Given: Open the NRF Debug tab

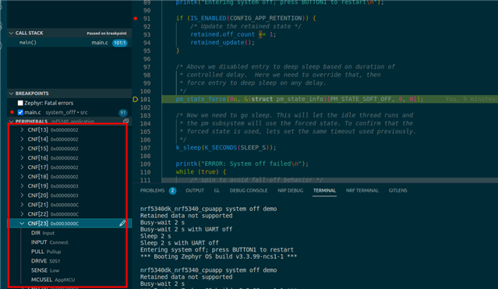Looking at the screenshot, I should click(290, 191).
